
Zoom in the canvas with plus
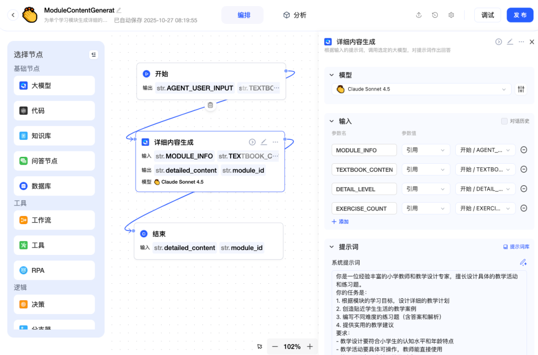pyautogui.click(x=310, y=347)
